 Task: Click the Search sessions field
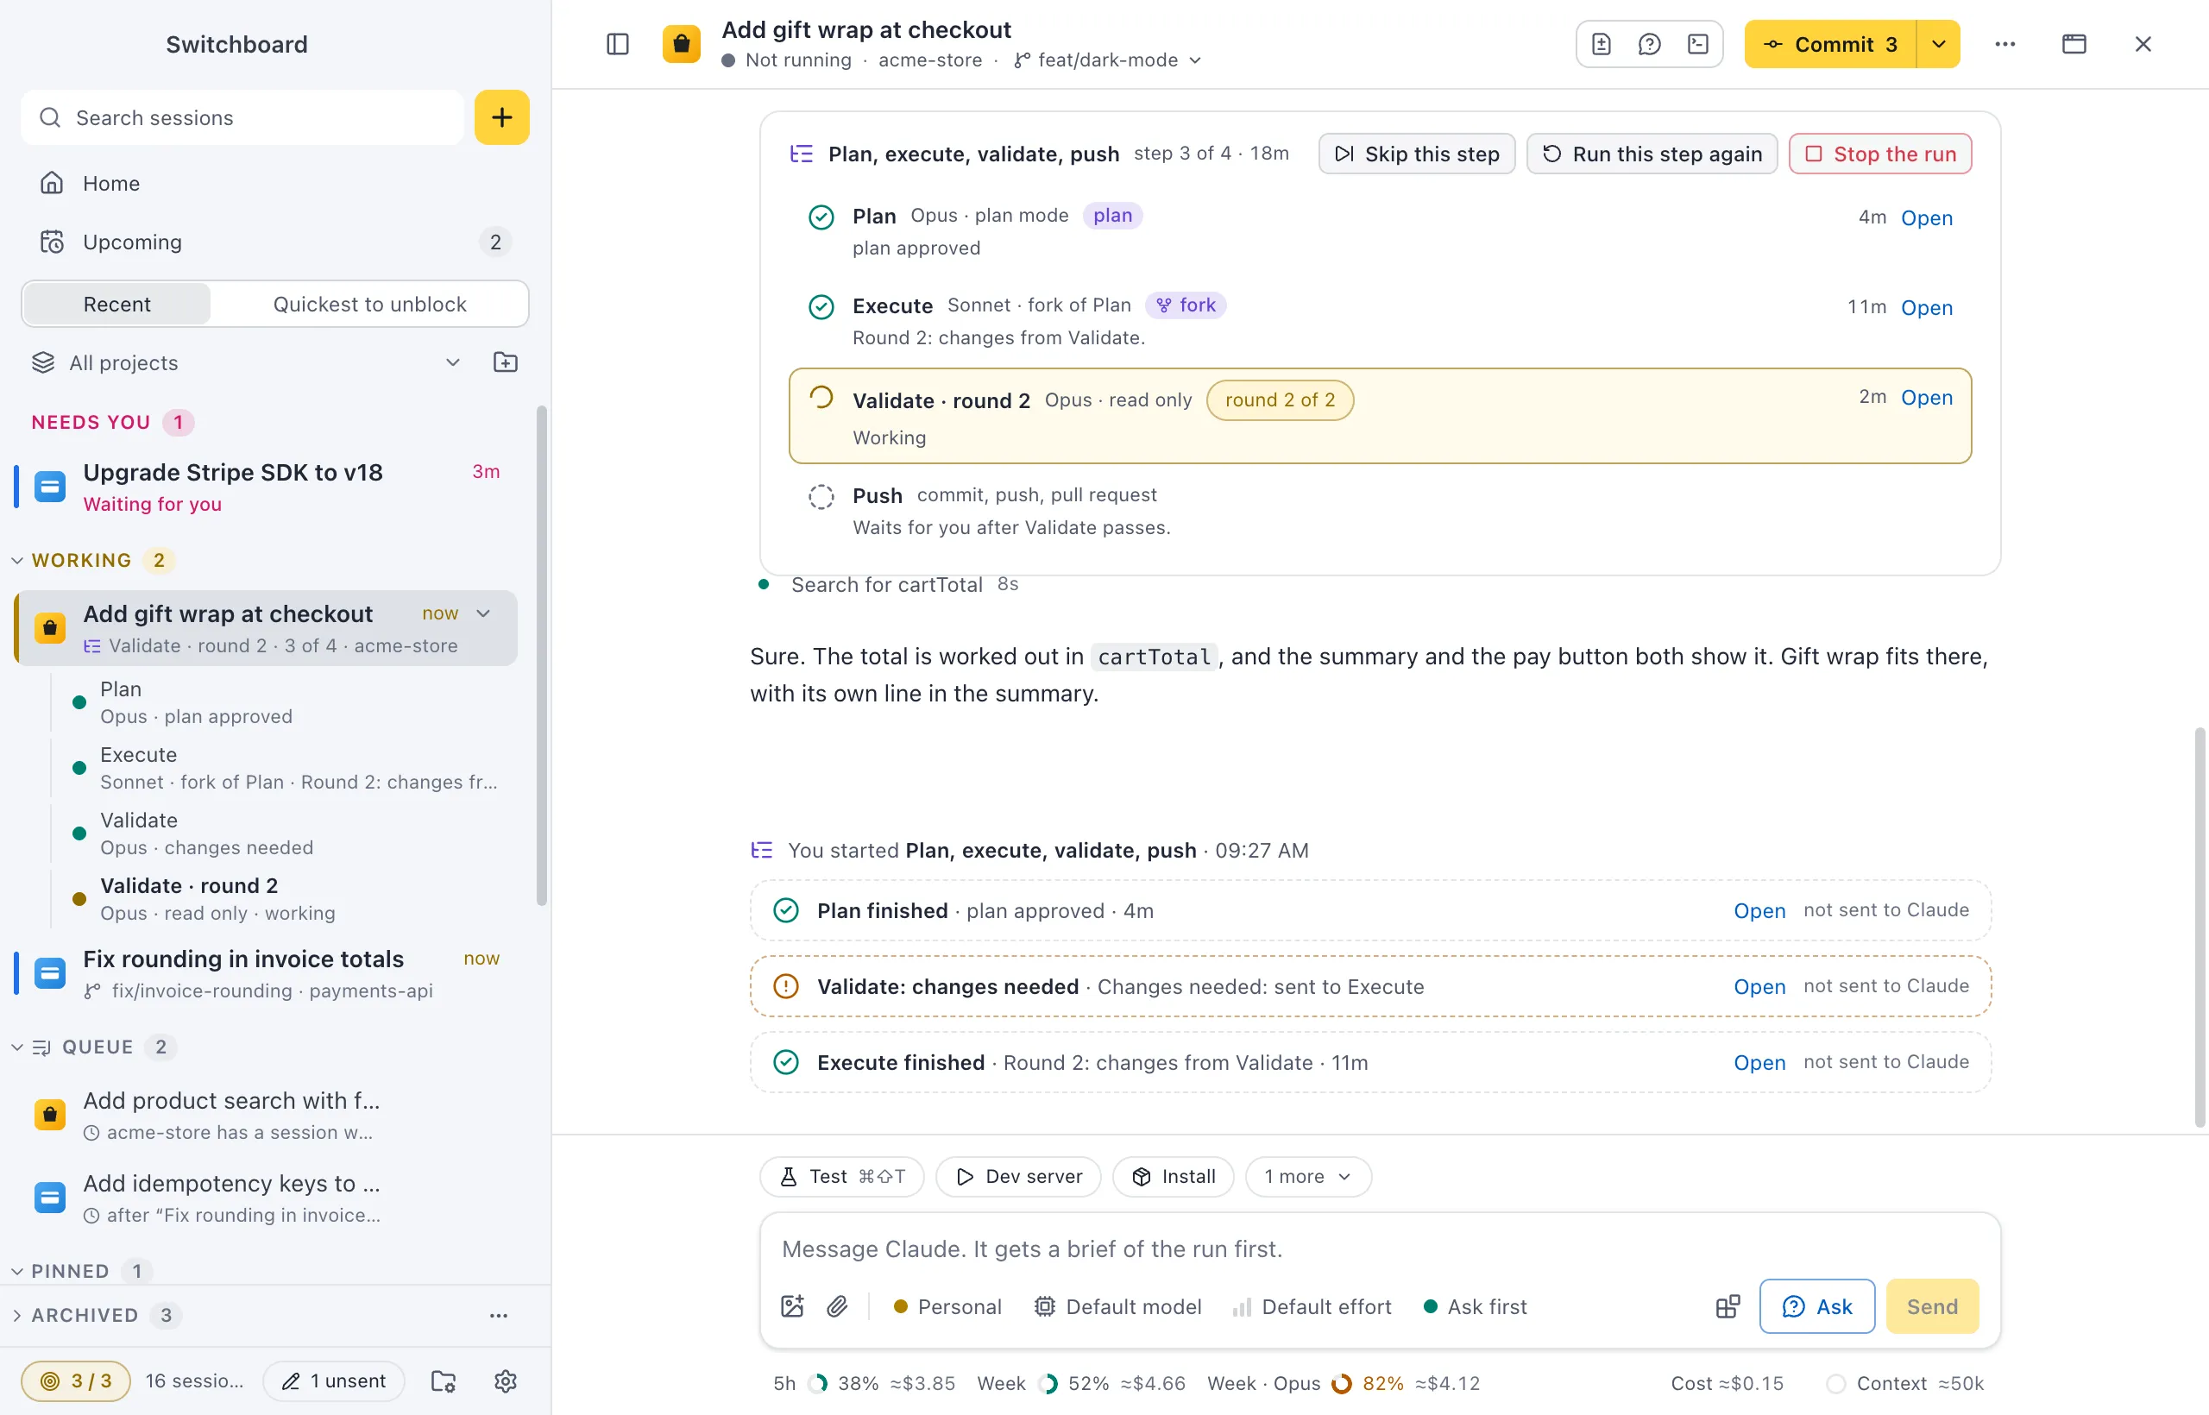point(242,117)
